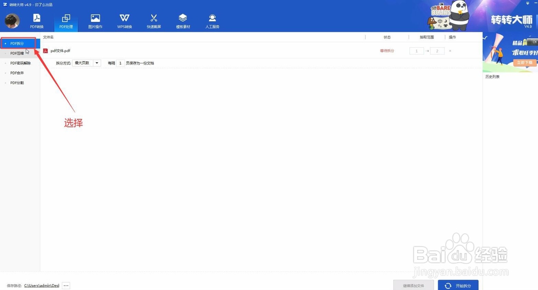Choose PDF分割 in the sidebar

point(20,83)
